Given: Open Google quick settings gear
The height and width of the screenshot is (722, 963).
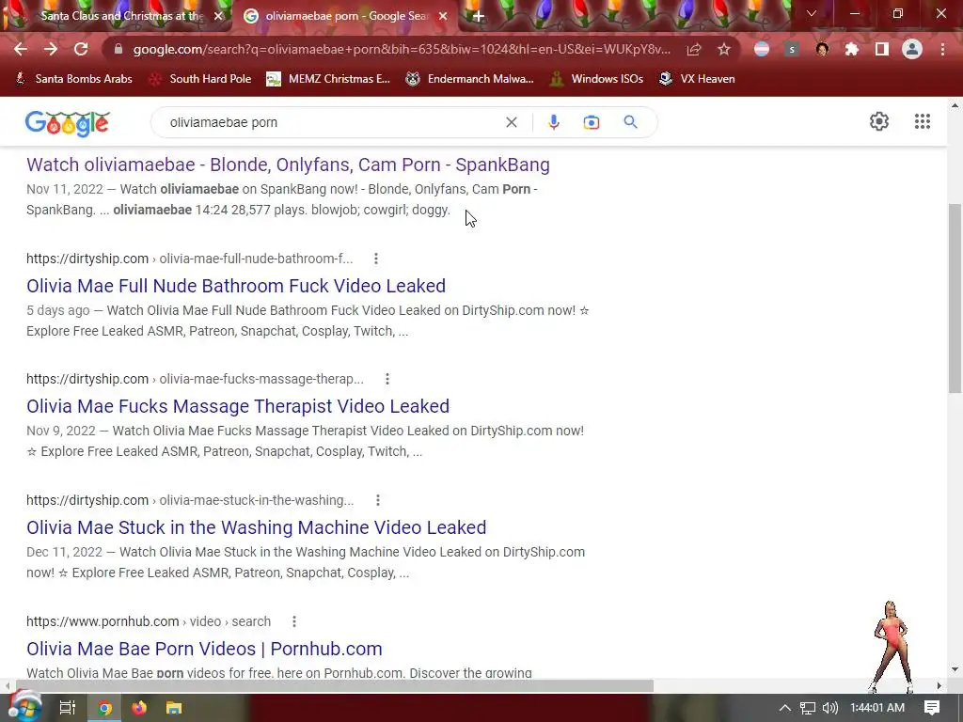Looking at the screenshot, I should (879, 121).
